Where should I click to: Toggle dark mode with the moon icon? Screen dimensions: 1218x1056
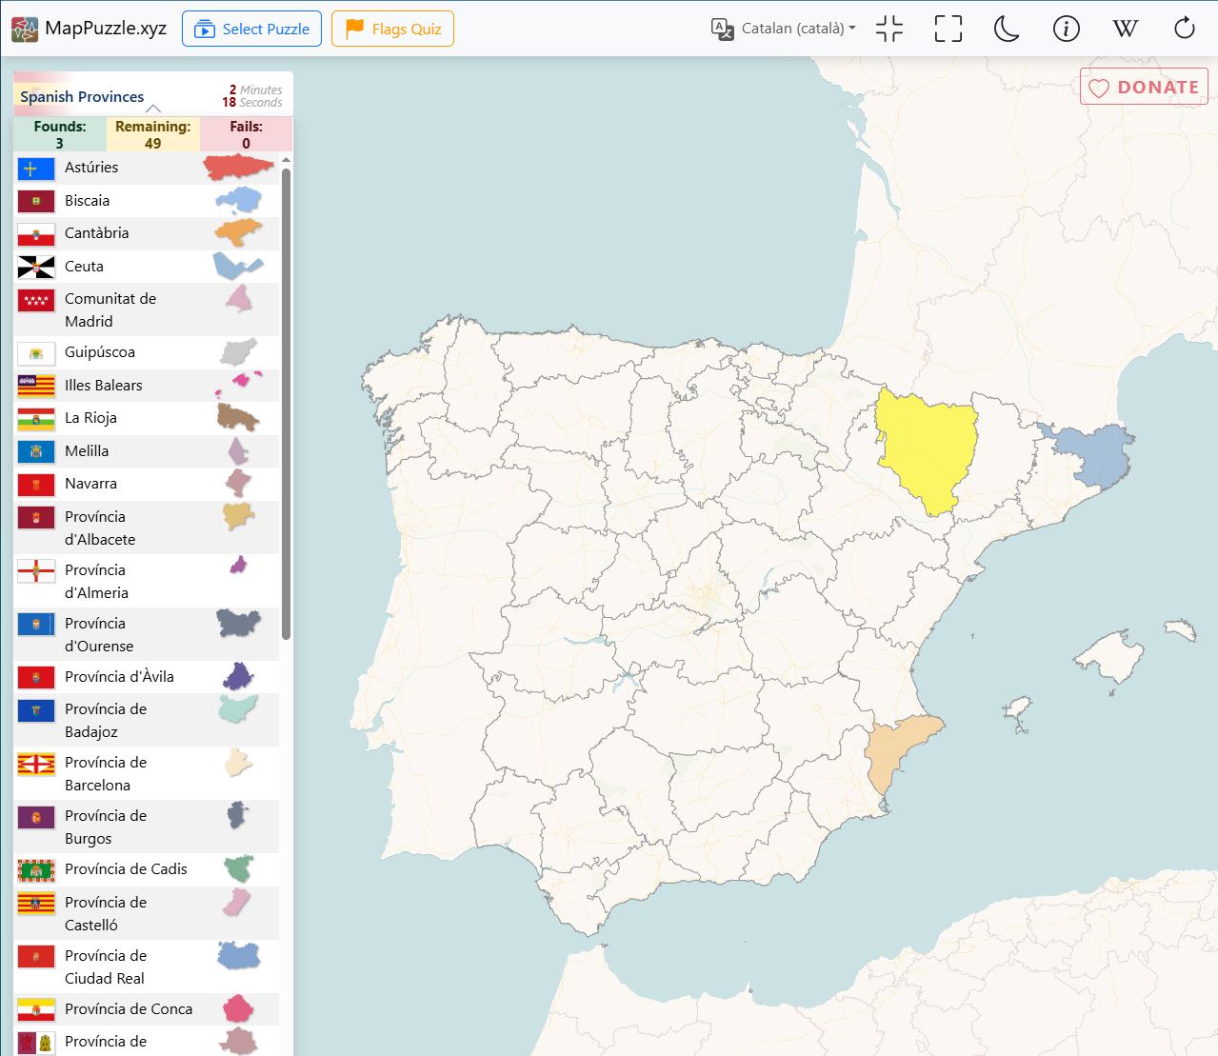coord(1007,29)
